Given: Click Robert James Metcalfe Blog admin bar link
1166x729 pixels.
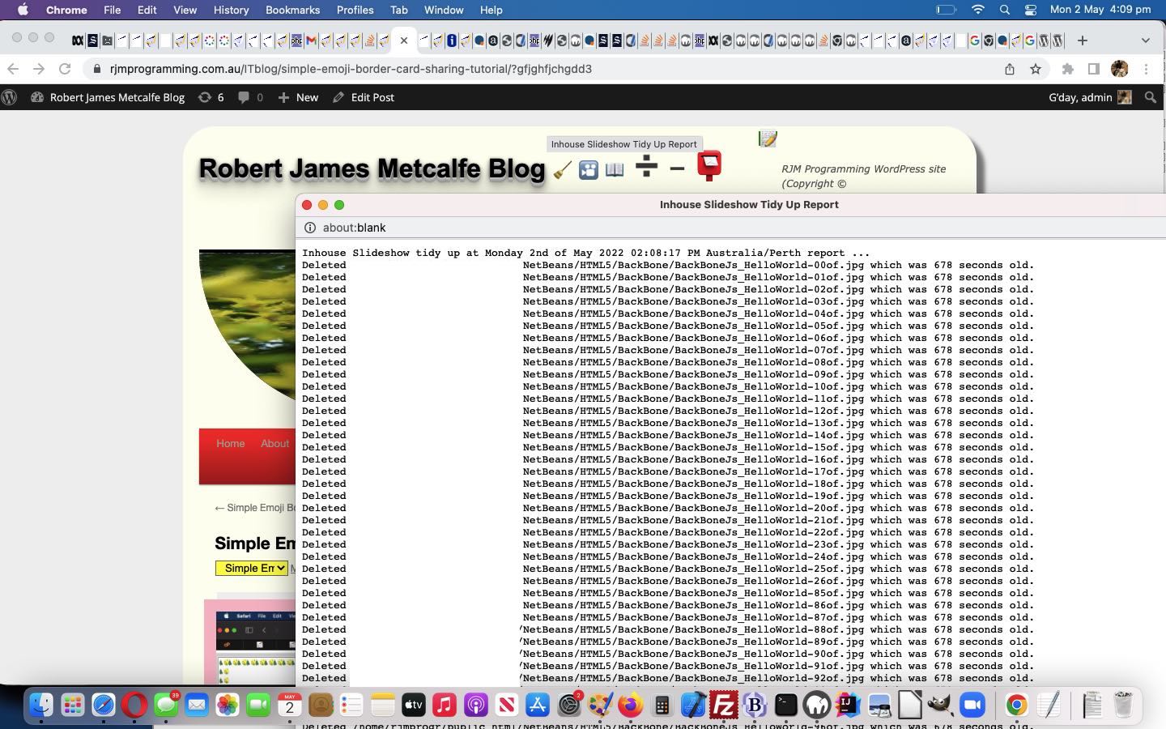Looking at the screenshot, I should point(108,97).
